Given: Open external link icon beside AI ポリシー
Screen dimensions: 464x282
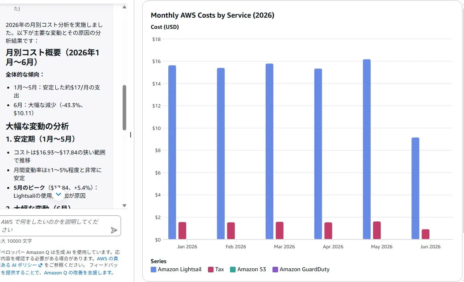Looking at the screenshot, I should coord(40,265).
